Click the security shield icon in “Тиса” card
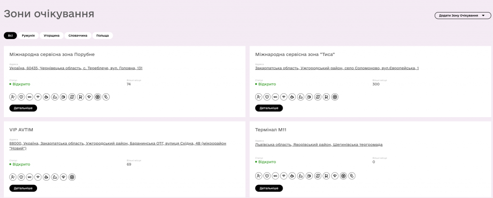 (x=267, y=97)
